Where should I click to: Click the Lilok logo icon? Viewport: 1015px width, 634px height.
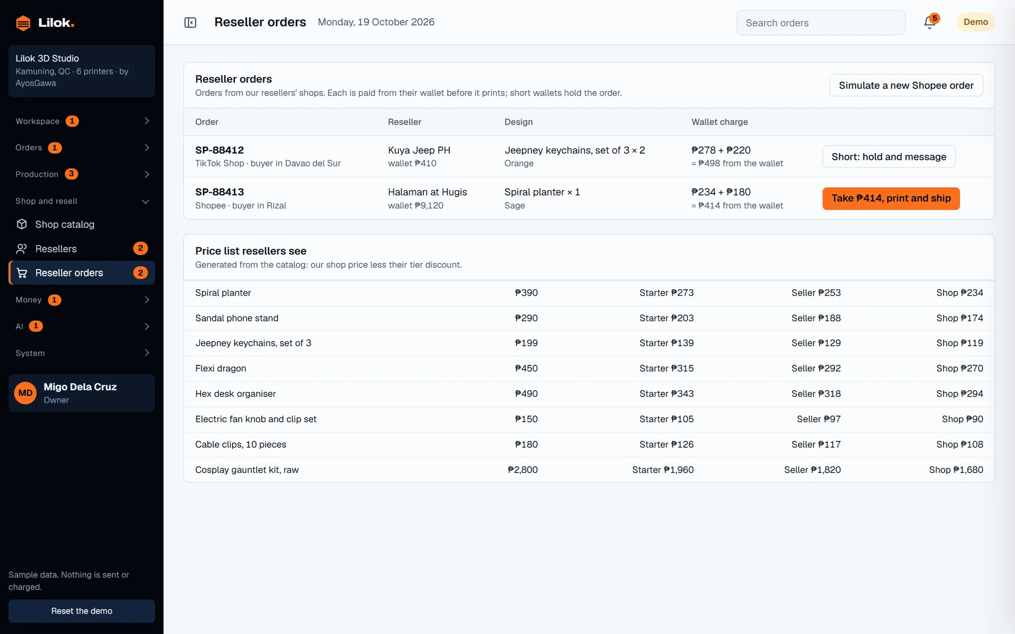click(x=23, y=23)
